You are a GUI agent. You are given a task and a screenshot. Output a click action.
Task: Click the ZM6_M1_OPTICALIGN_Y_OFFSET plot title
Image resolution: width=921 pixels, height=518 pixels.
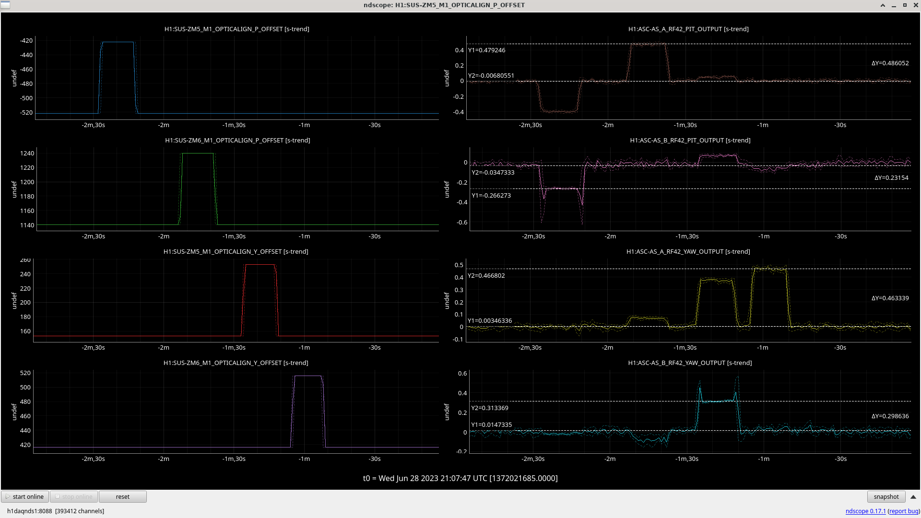[x=236, y=363]
